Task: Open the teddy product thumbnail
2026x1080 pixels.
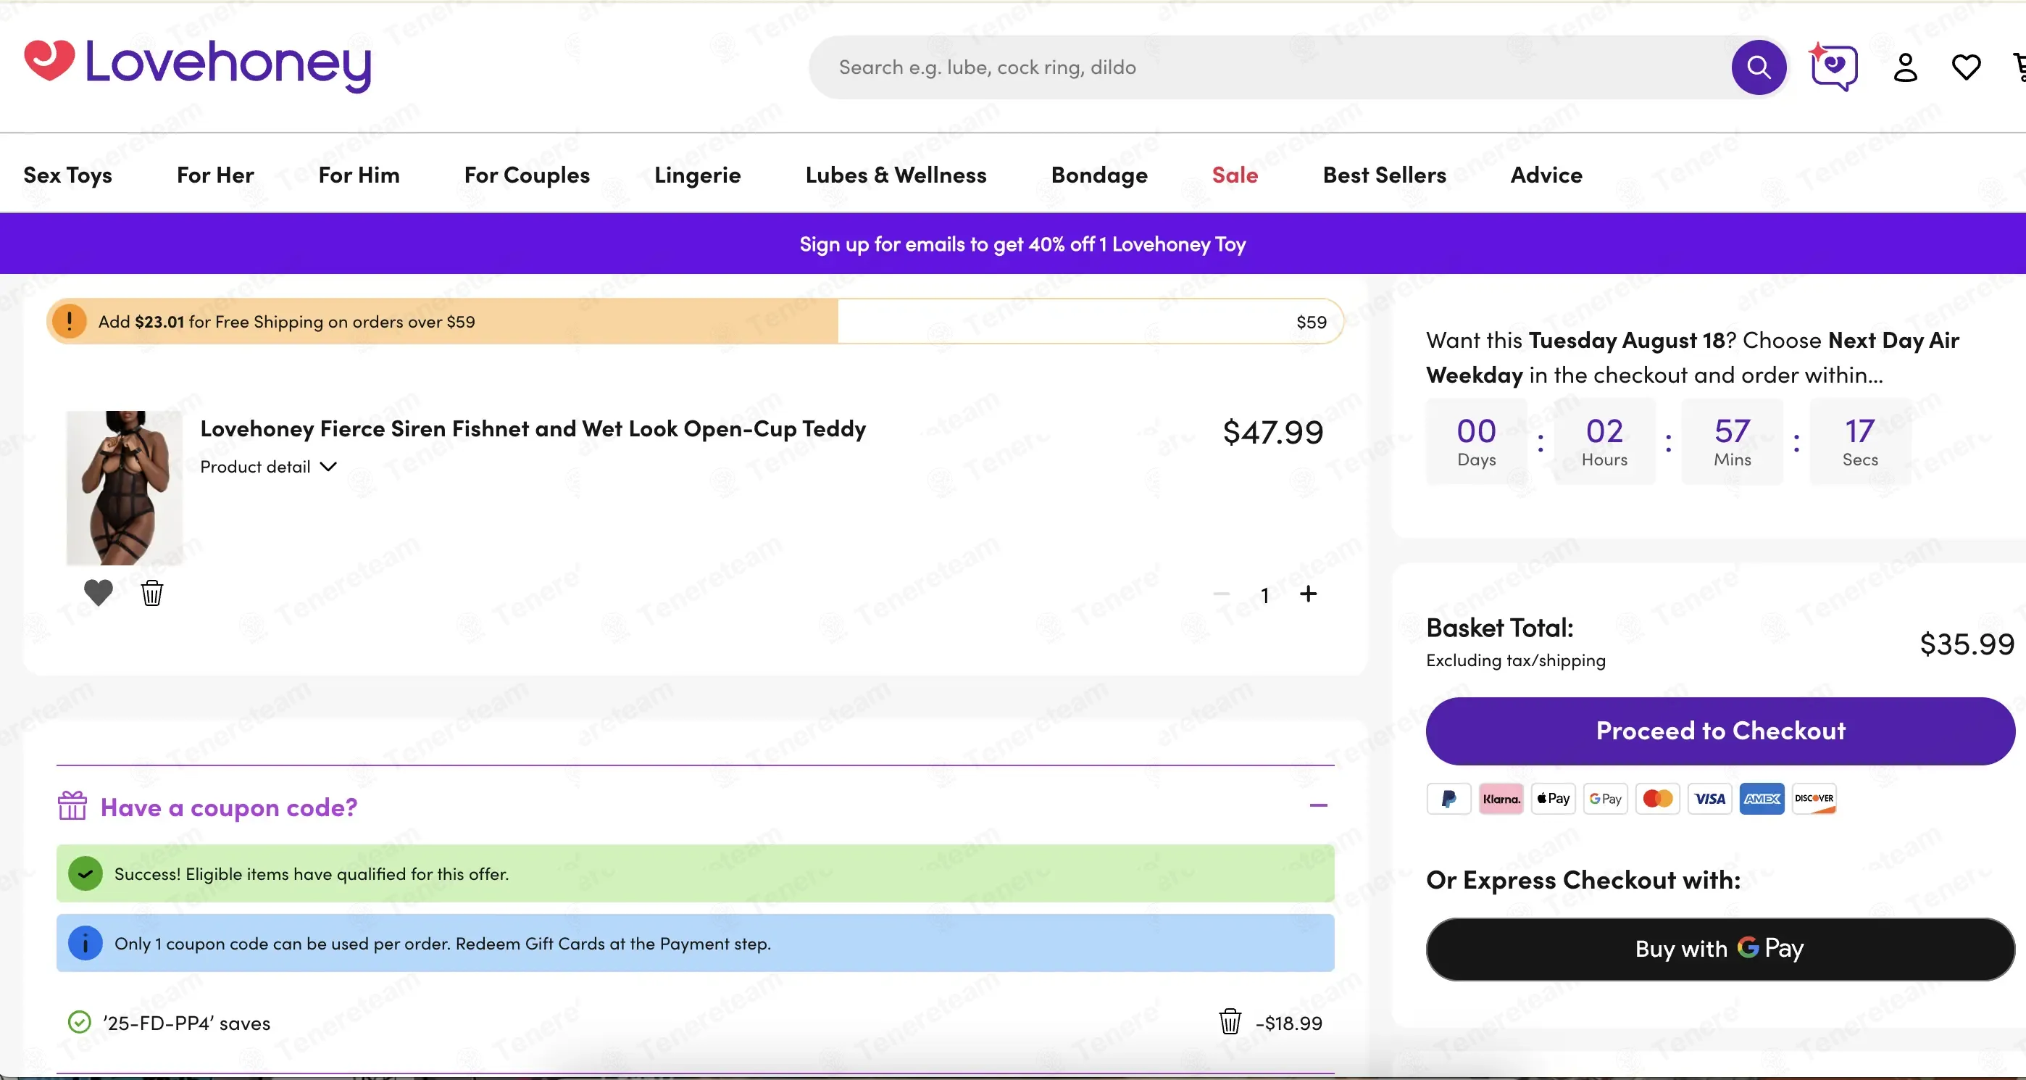Action: coord(124,488)
